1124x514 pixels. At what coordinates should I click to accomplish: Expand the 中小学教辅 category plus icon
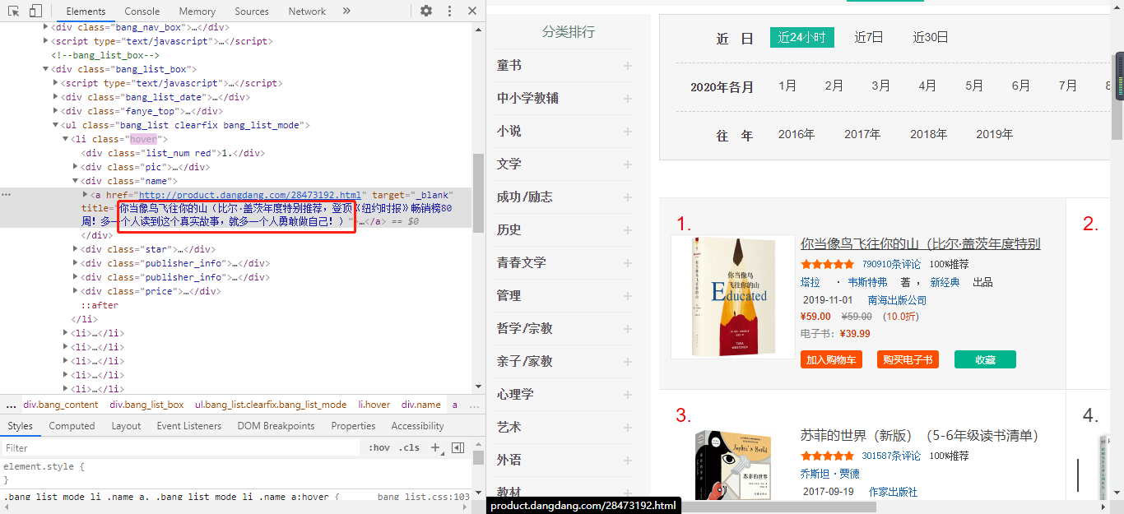pyautogui.click(x=628, y=99)
